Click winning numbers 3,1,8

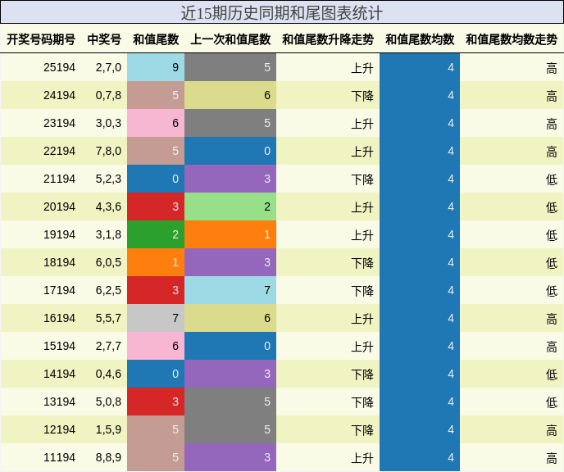[108, 234]
